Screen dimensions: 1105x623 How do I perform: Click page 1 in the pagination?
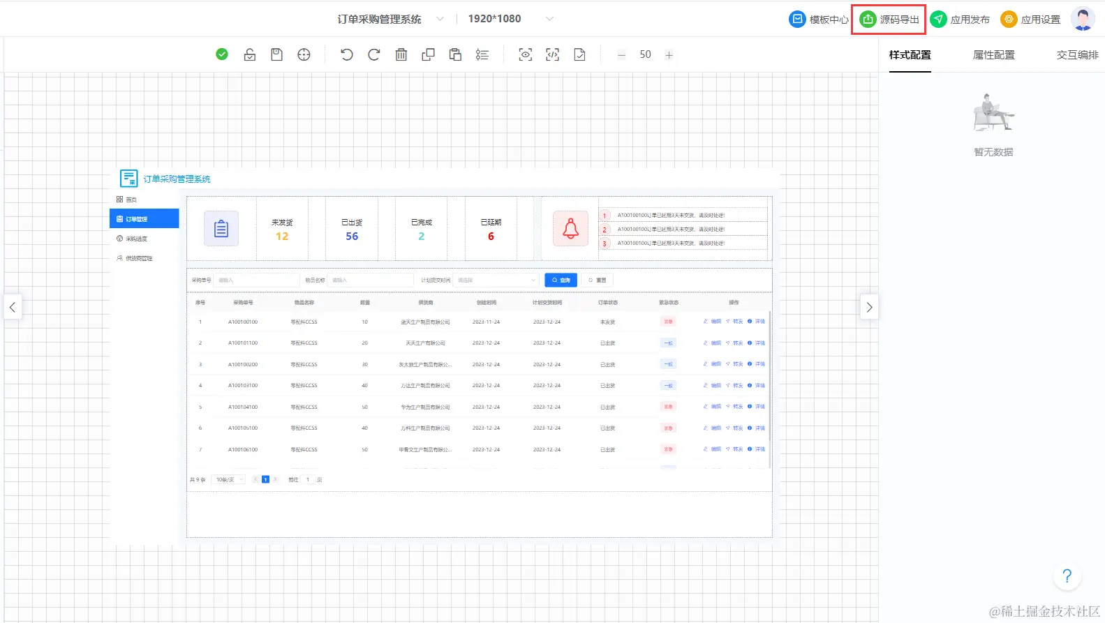pyautogui.click(x=265, y=480)
